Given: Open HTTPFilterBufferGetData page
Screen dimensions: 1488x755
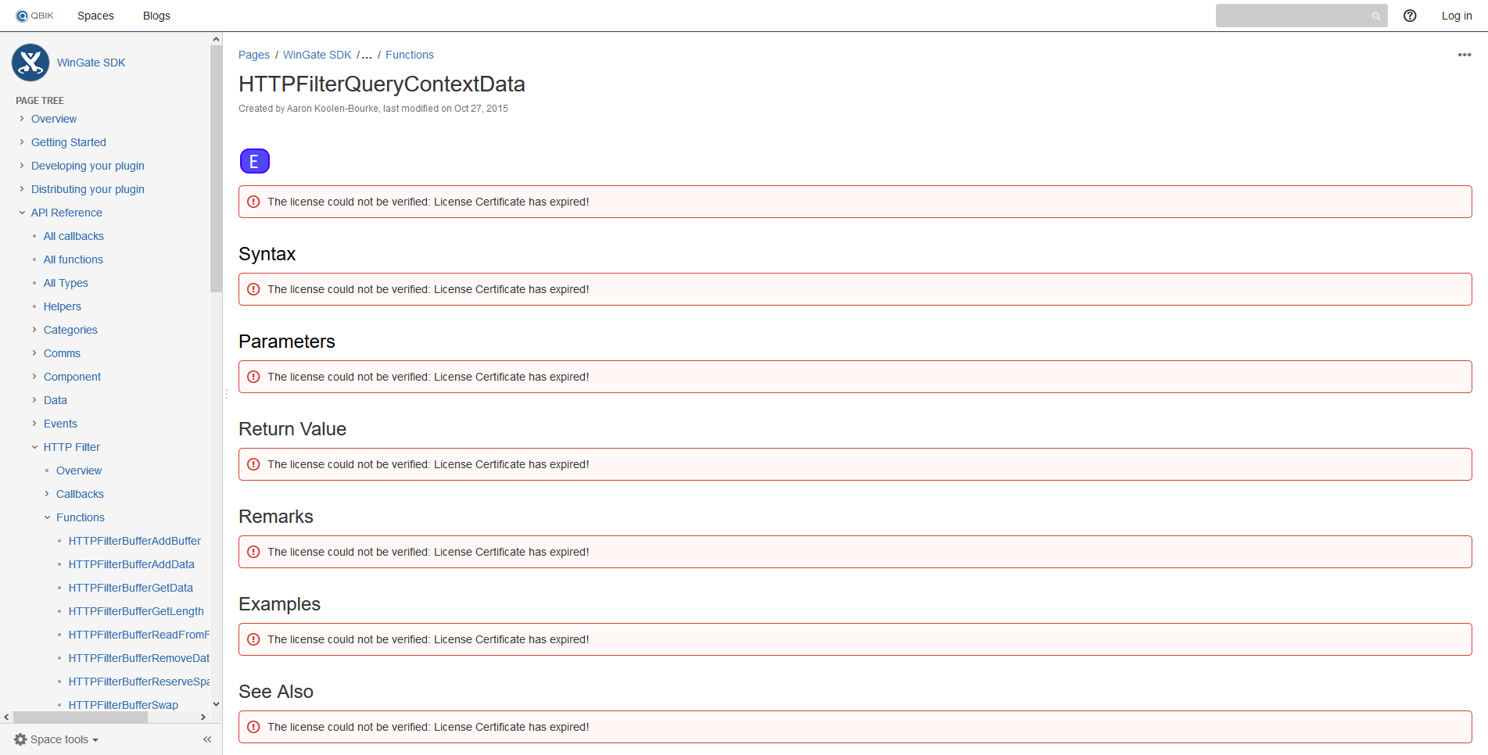Looking at the screenshot, I should (131, 588).
